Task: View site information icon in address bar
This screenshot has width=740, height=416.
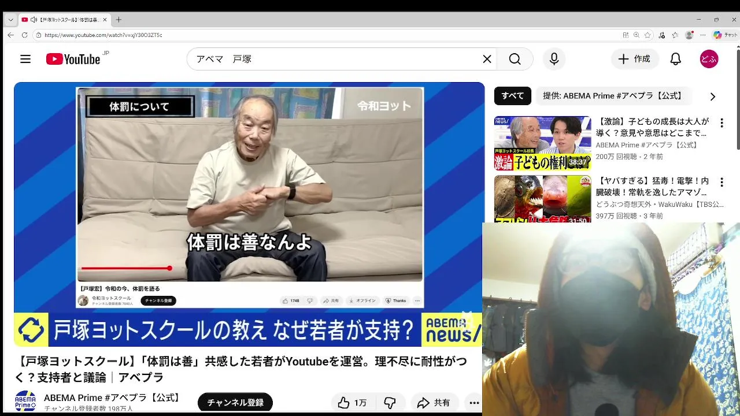Action: click(38, 35)
